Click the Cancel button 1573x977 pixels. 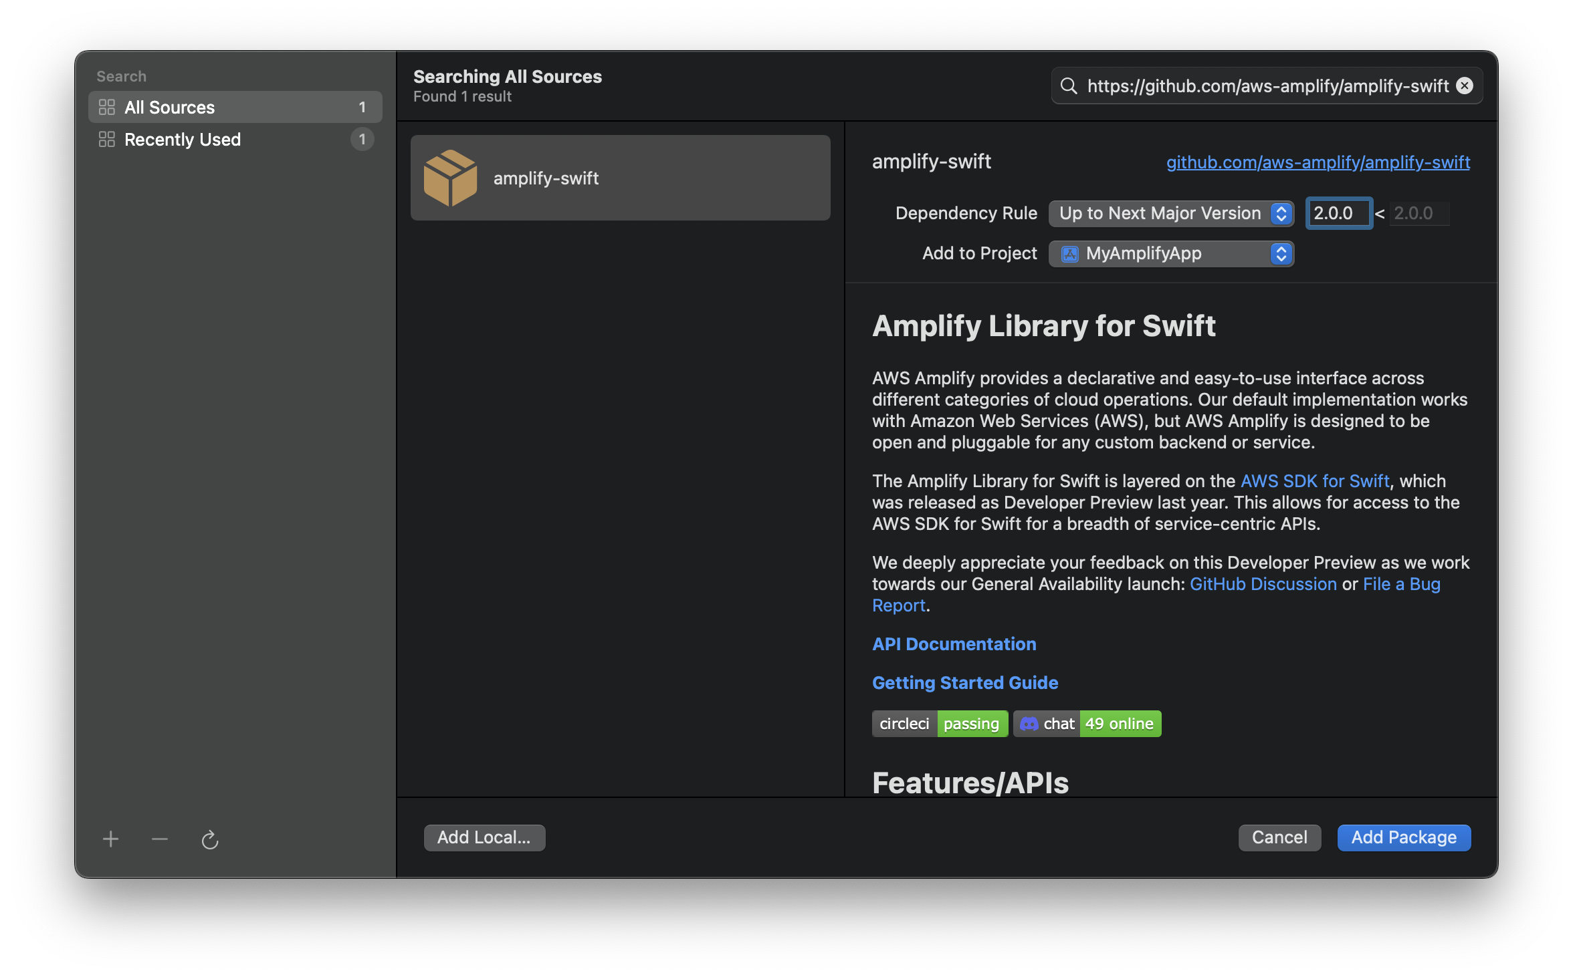pyautogui.click(x=1279, y=838)
